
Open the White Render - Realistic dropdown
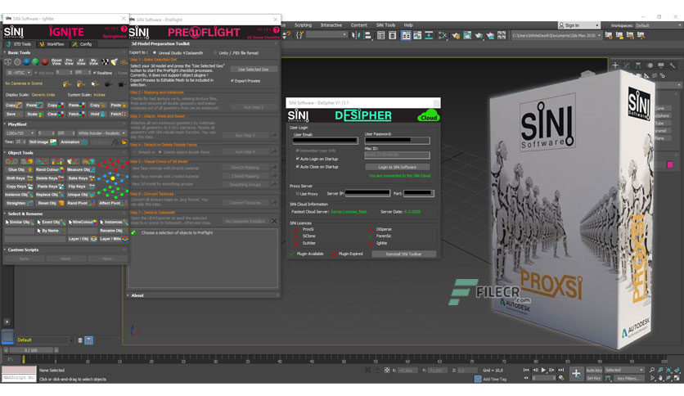[x=102, y=133]
